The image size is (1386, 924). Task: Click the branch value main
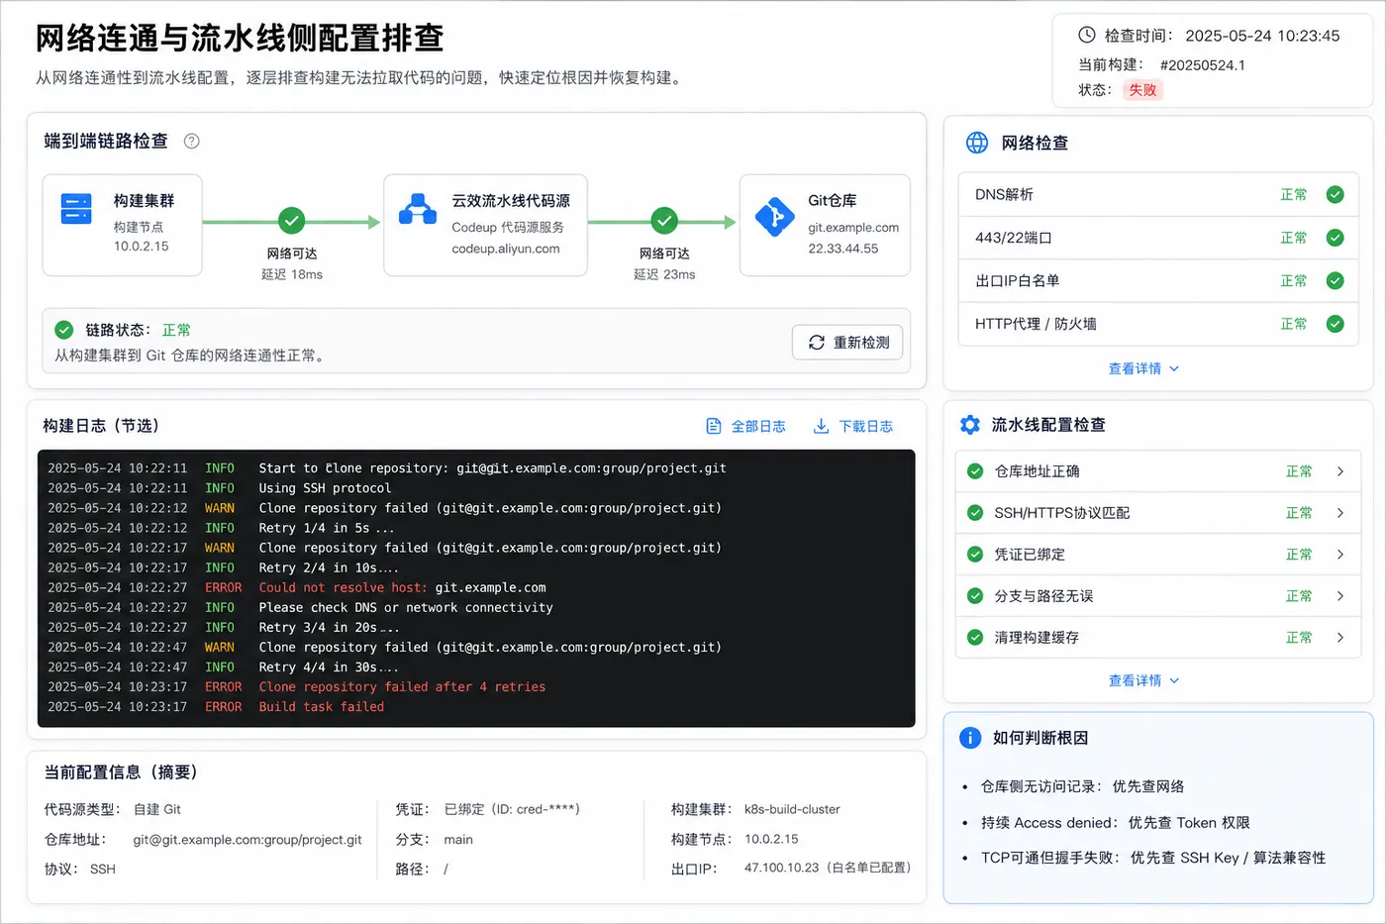point(458,840)
